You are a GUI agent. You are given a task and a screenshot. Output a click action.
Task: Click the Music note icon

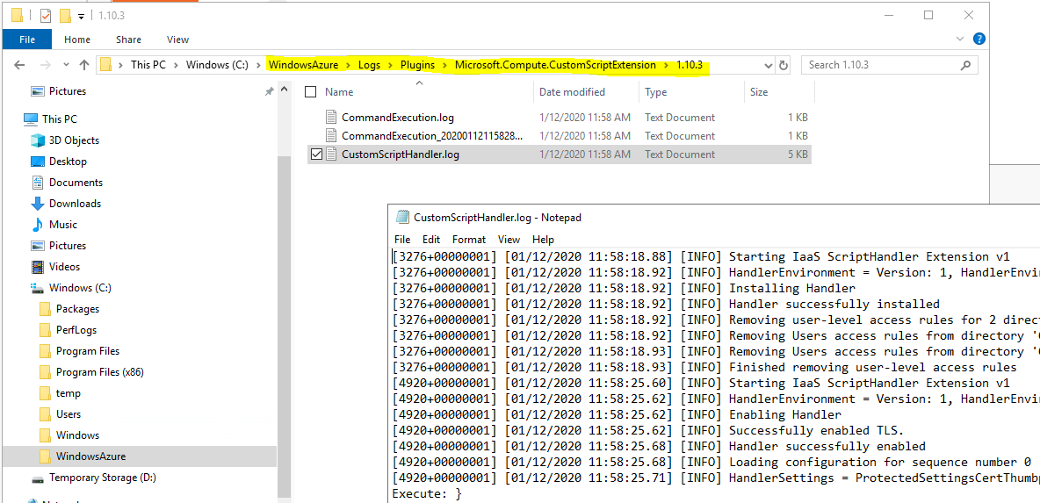(x=38, y=225)
